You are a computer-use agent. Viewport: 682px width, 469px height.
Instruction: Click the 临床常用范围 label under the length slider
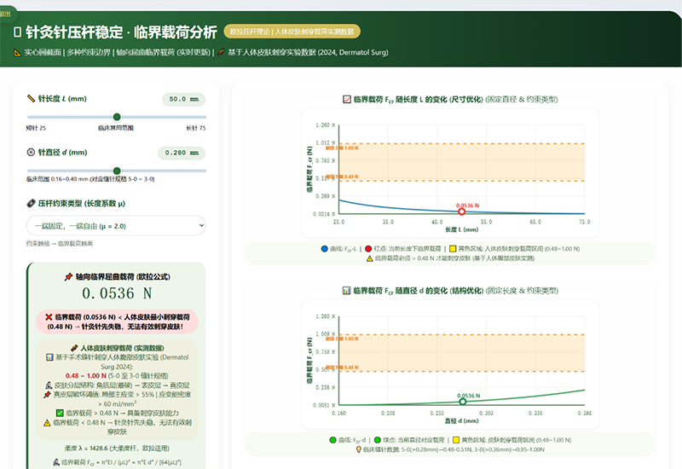(x=116, y=128)
